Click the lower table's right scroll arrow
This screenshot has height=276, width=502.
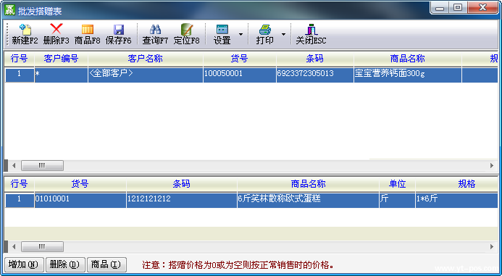click(x=492, y=246)
